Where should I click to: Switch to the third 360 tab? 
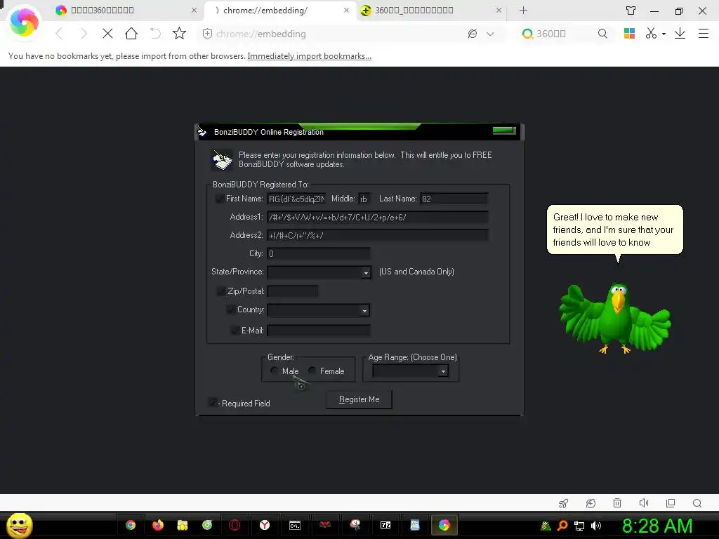[x=431, y=10]
